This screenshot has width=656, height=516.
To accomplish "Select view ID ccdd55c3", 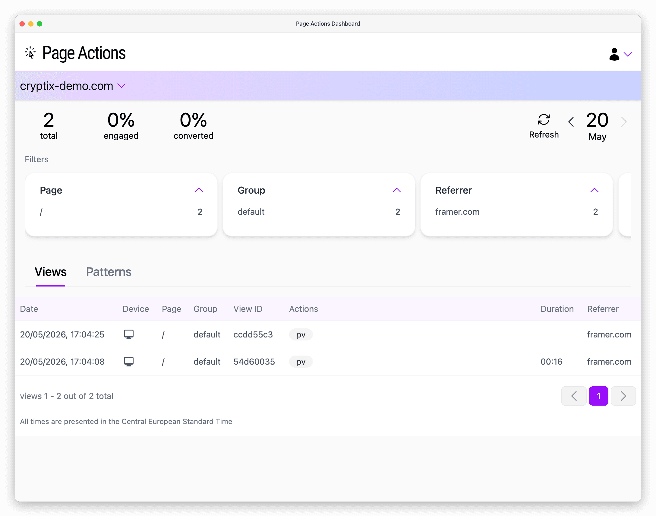I will click(x=253, y=334).
